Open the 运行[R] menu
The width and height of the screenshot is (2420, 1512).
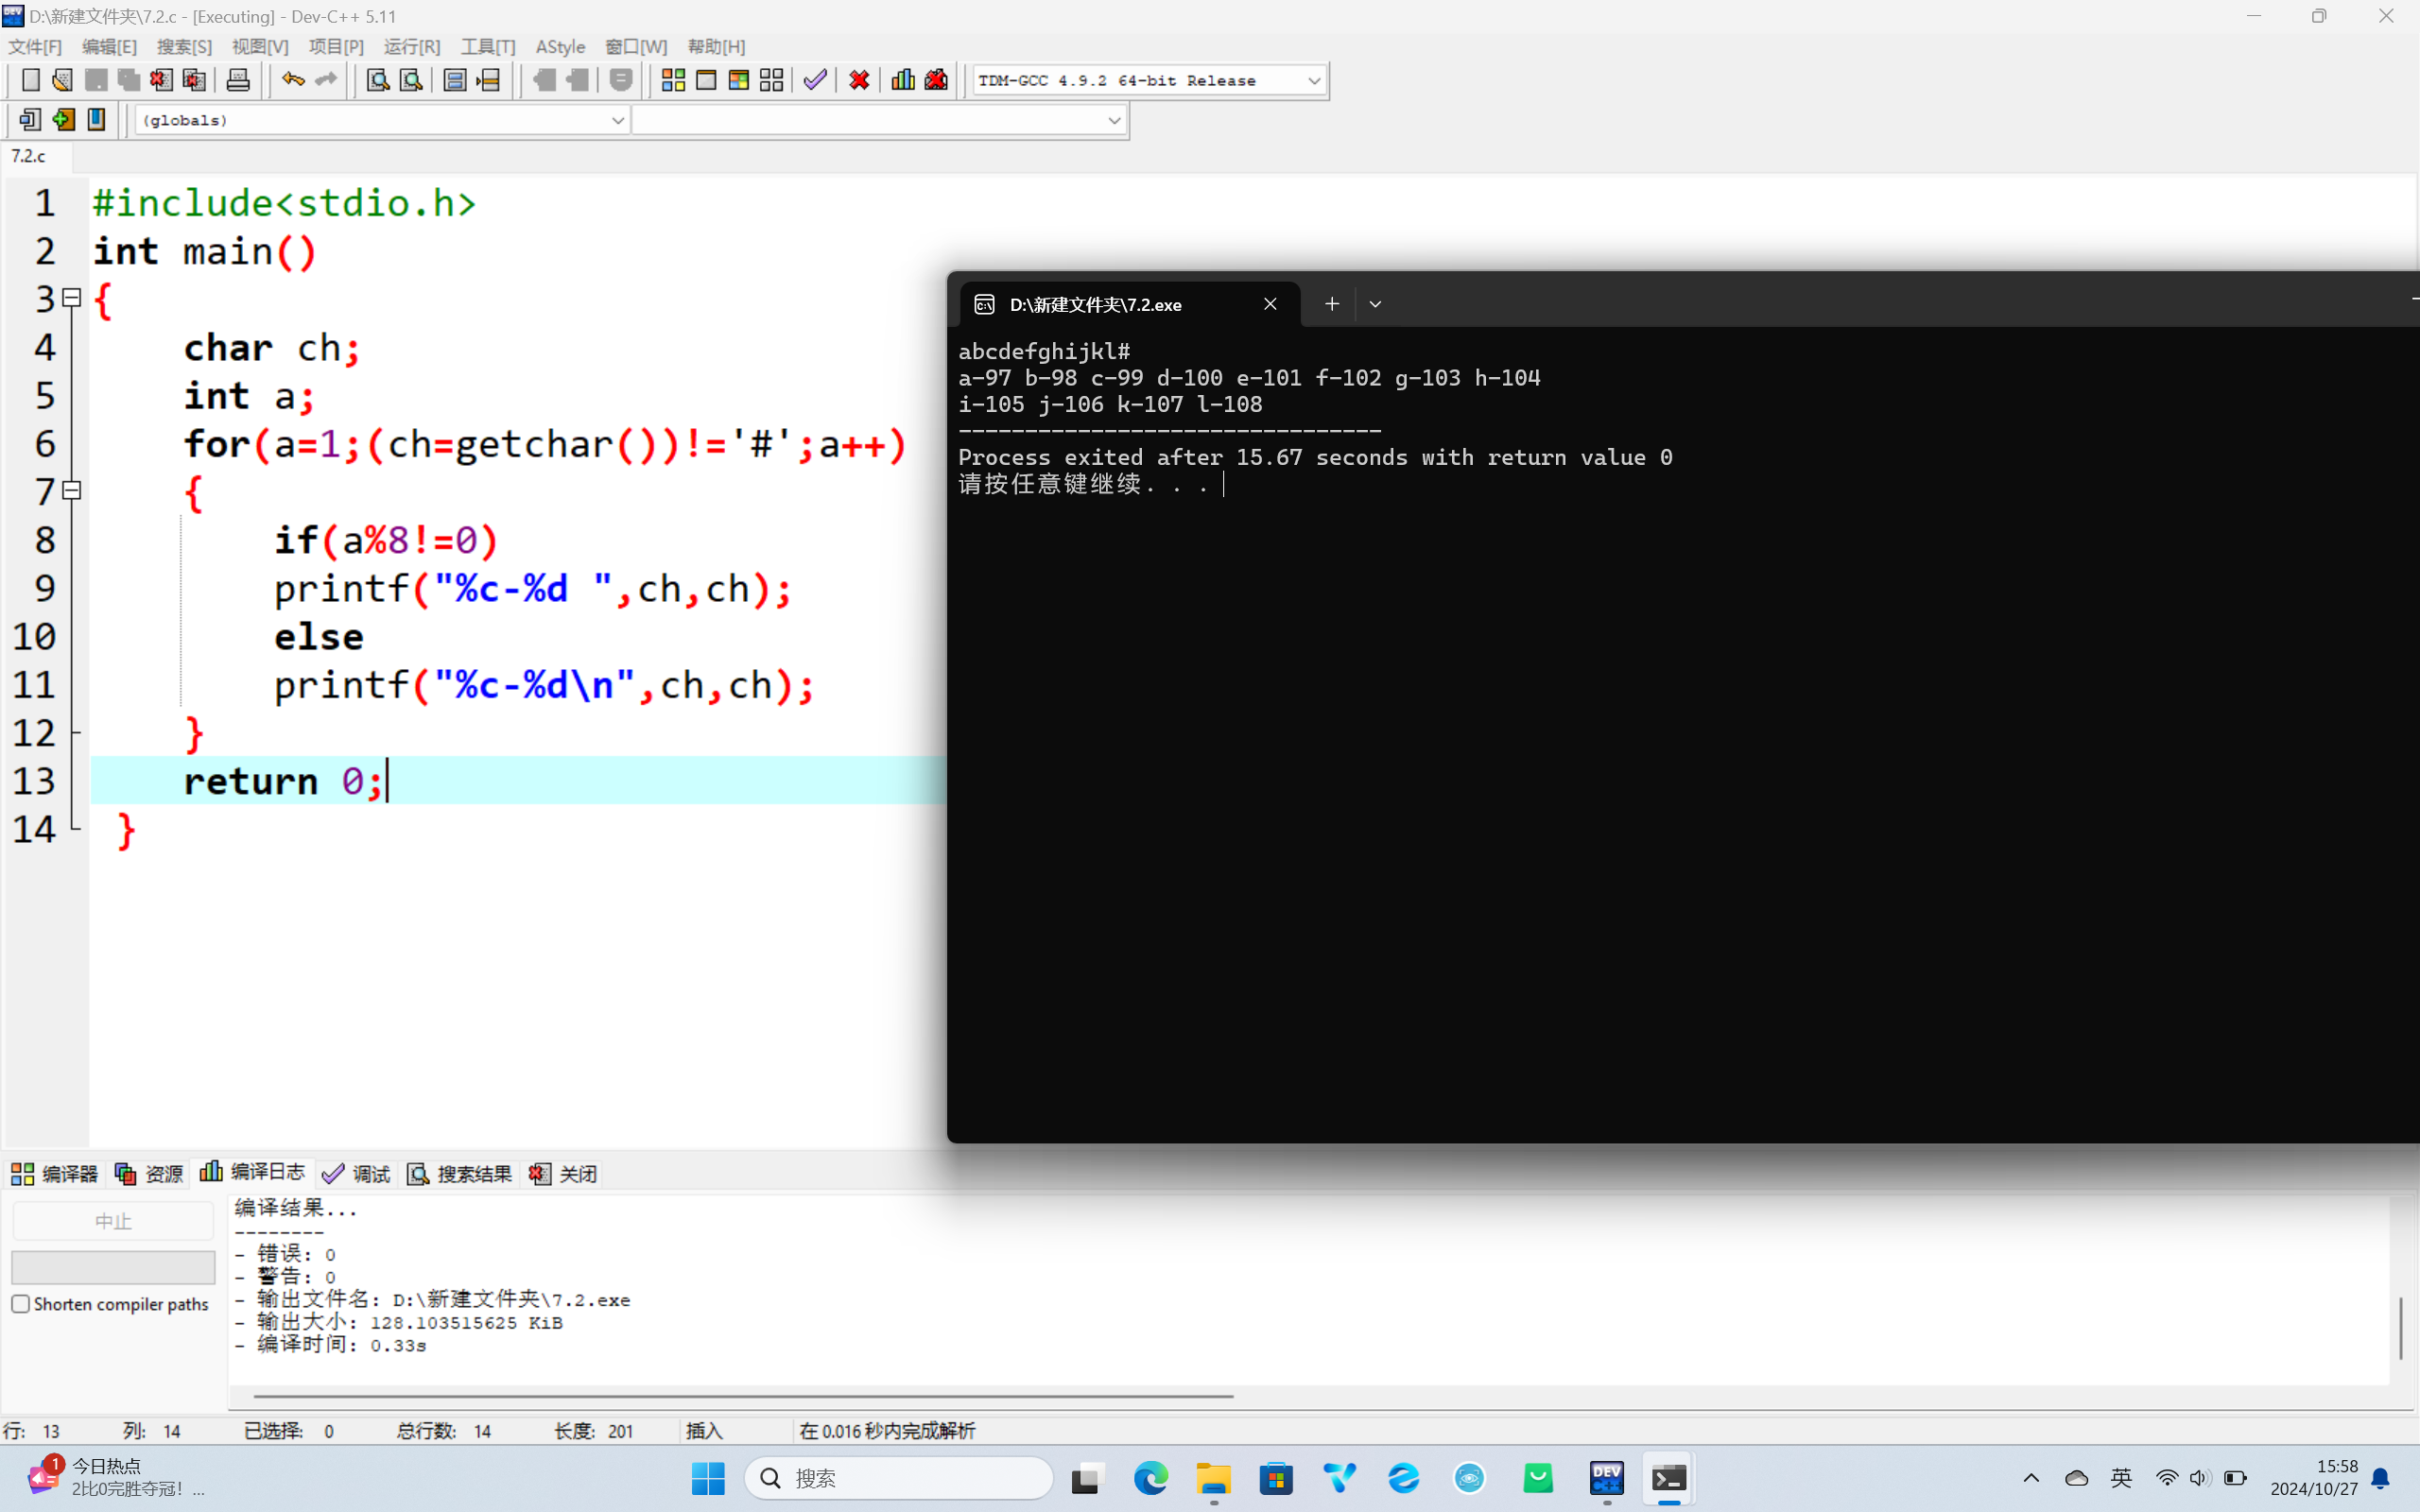pyautogui.click(x=411, y=46)
